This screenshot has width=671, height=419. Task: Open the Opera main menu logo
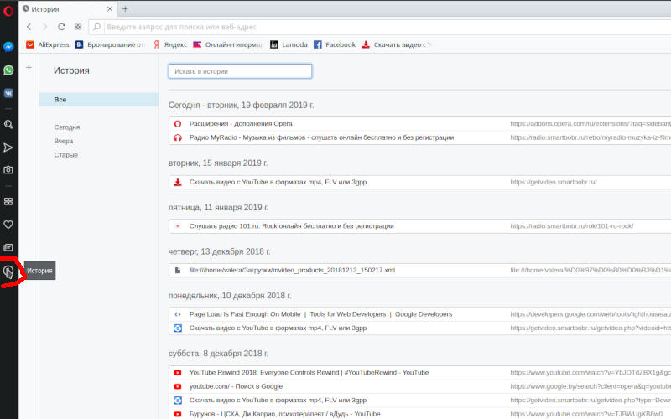click(x=8, y=11)
